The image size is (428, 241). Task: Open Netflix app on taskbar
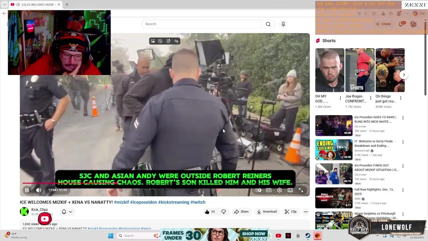click(288, 236)
